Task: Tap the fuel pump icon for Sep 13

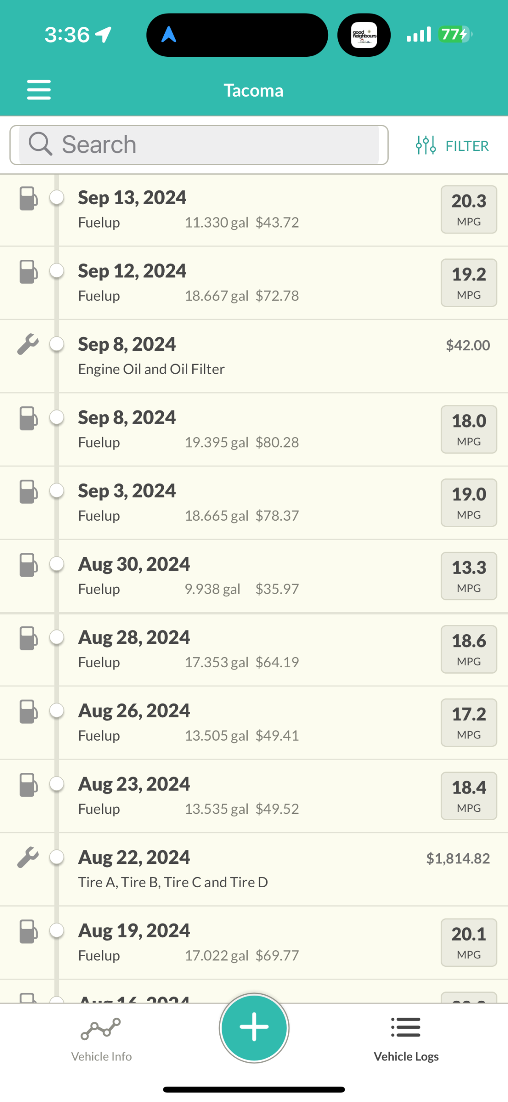Action: point(28,199)
